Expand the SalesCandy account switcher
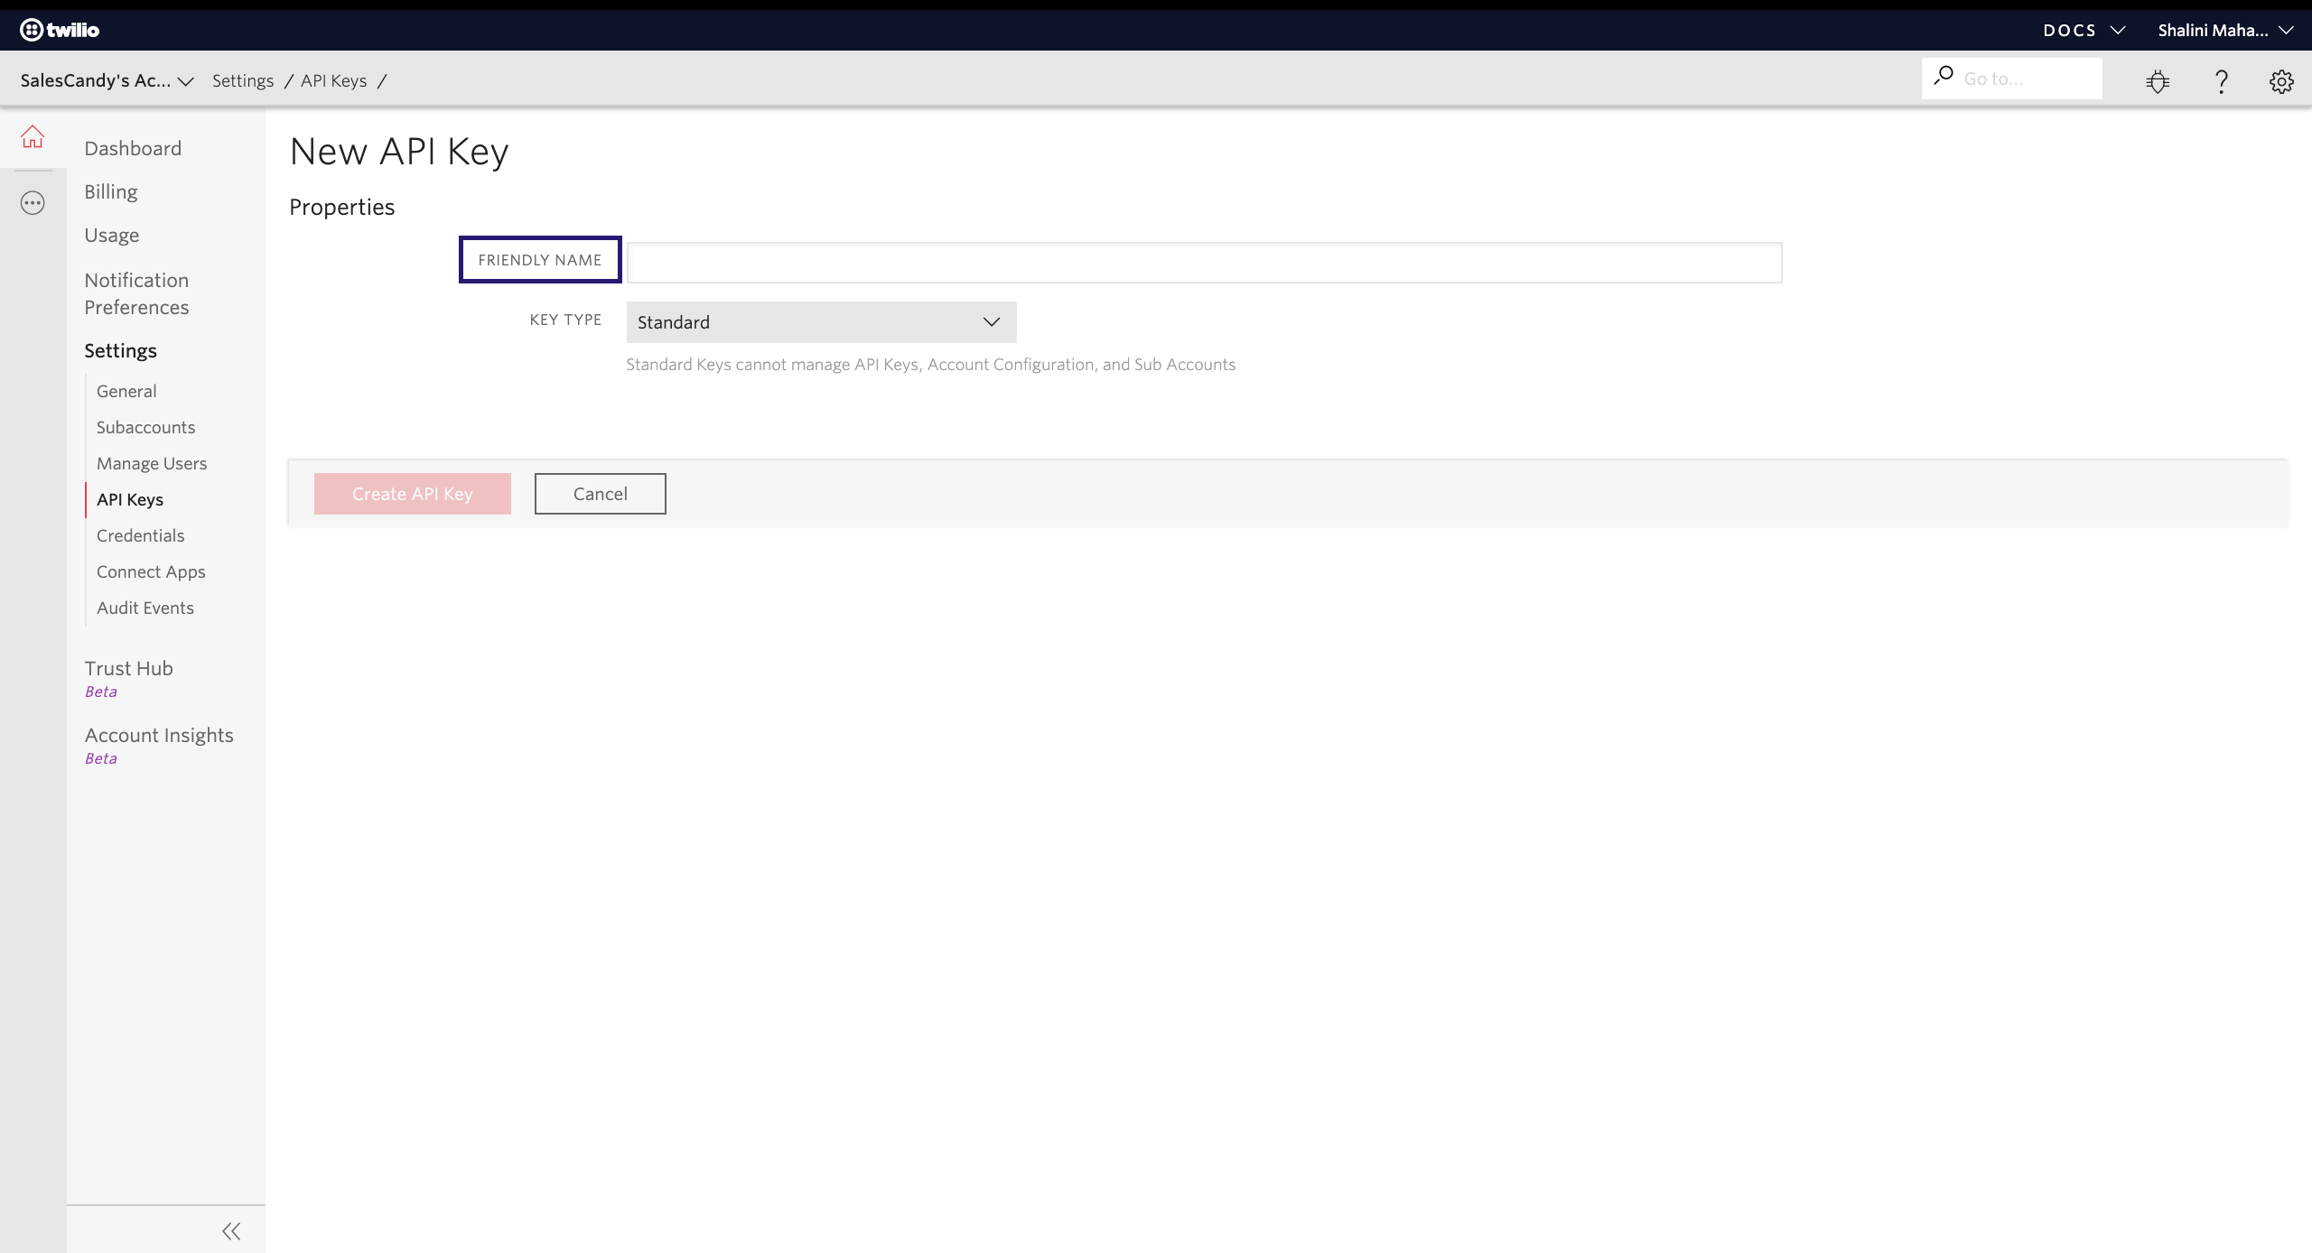Image resolution: width=2312 pixels, height=1253 pixels. 106,80
